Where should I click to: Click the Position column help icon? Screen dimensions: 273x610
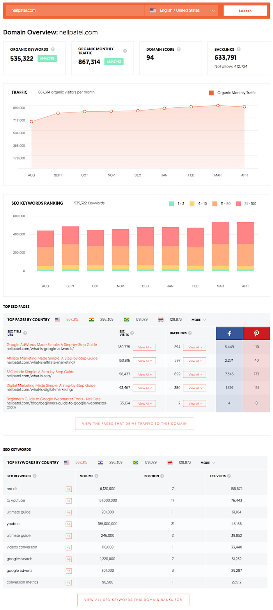(x=162, y=476)
